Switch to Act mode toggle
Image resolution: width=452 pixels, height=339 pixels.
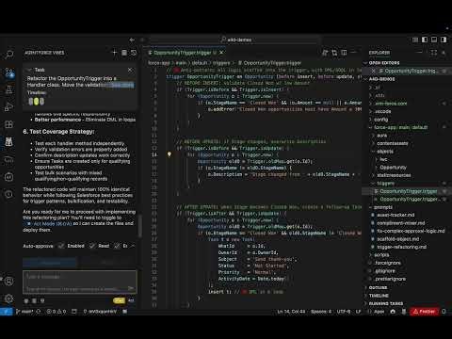131,300
